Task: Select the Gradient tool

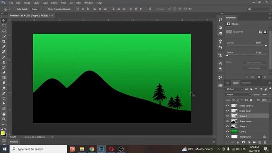Action: click(4, 78)
